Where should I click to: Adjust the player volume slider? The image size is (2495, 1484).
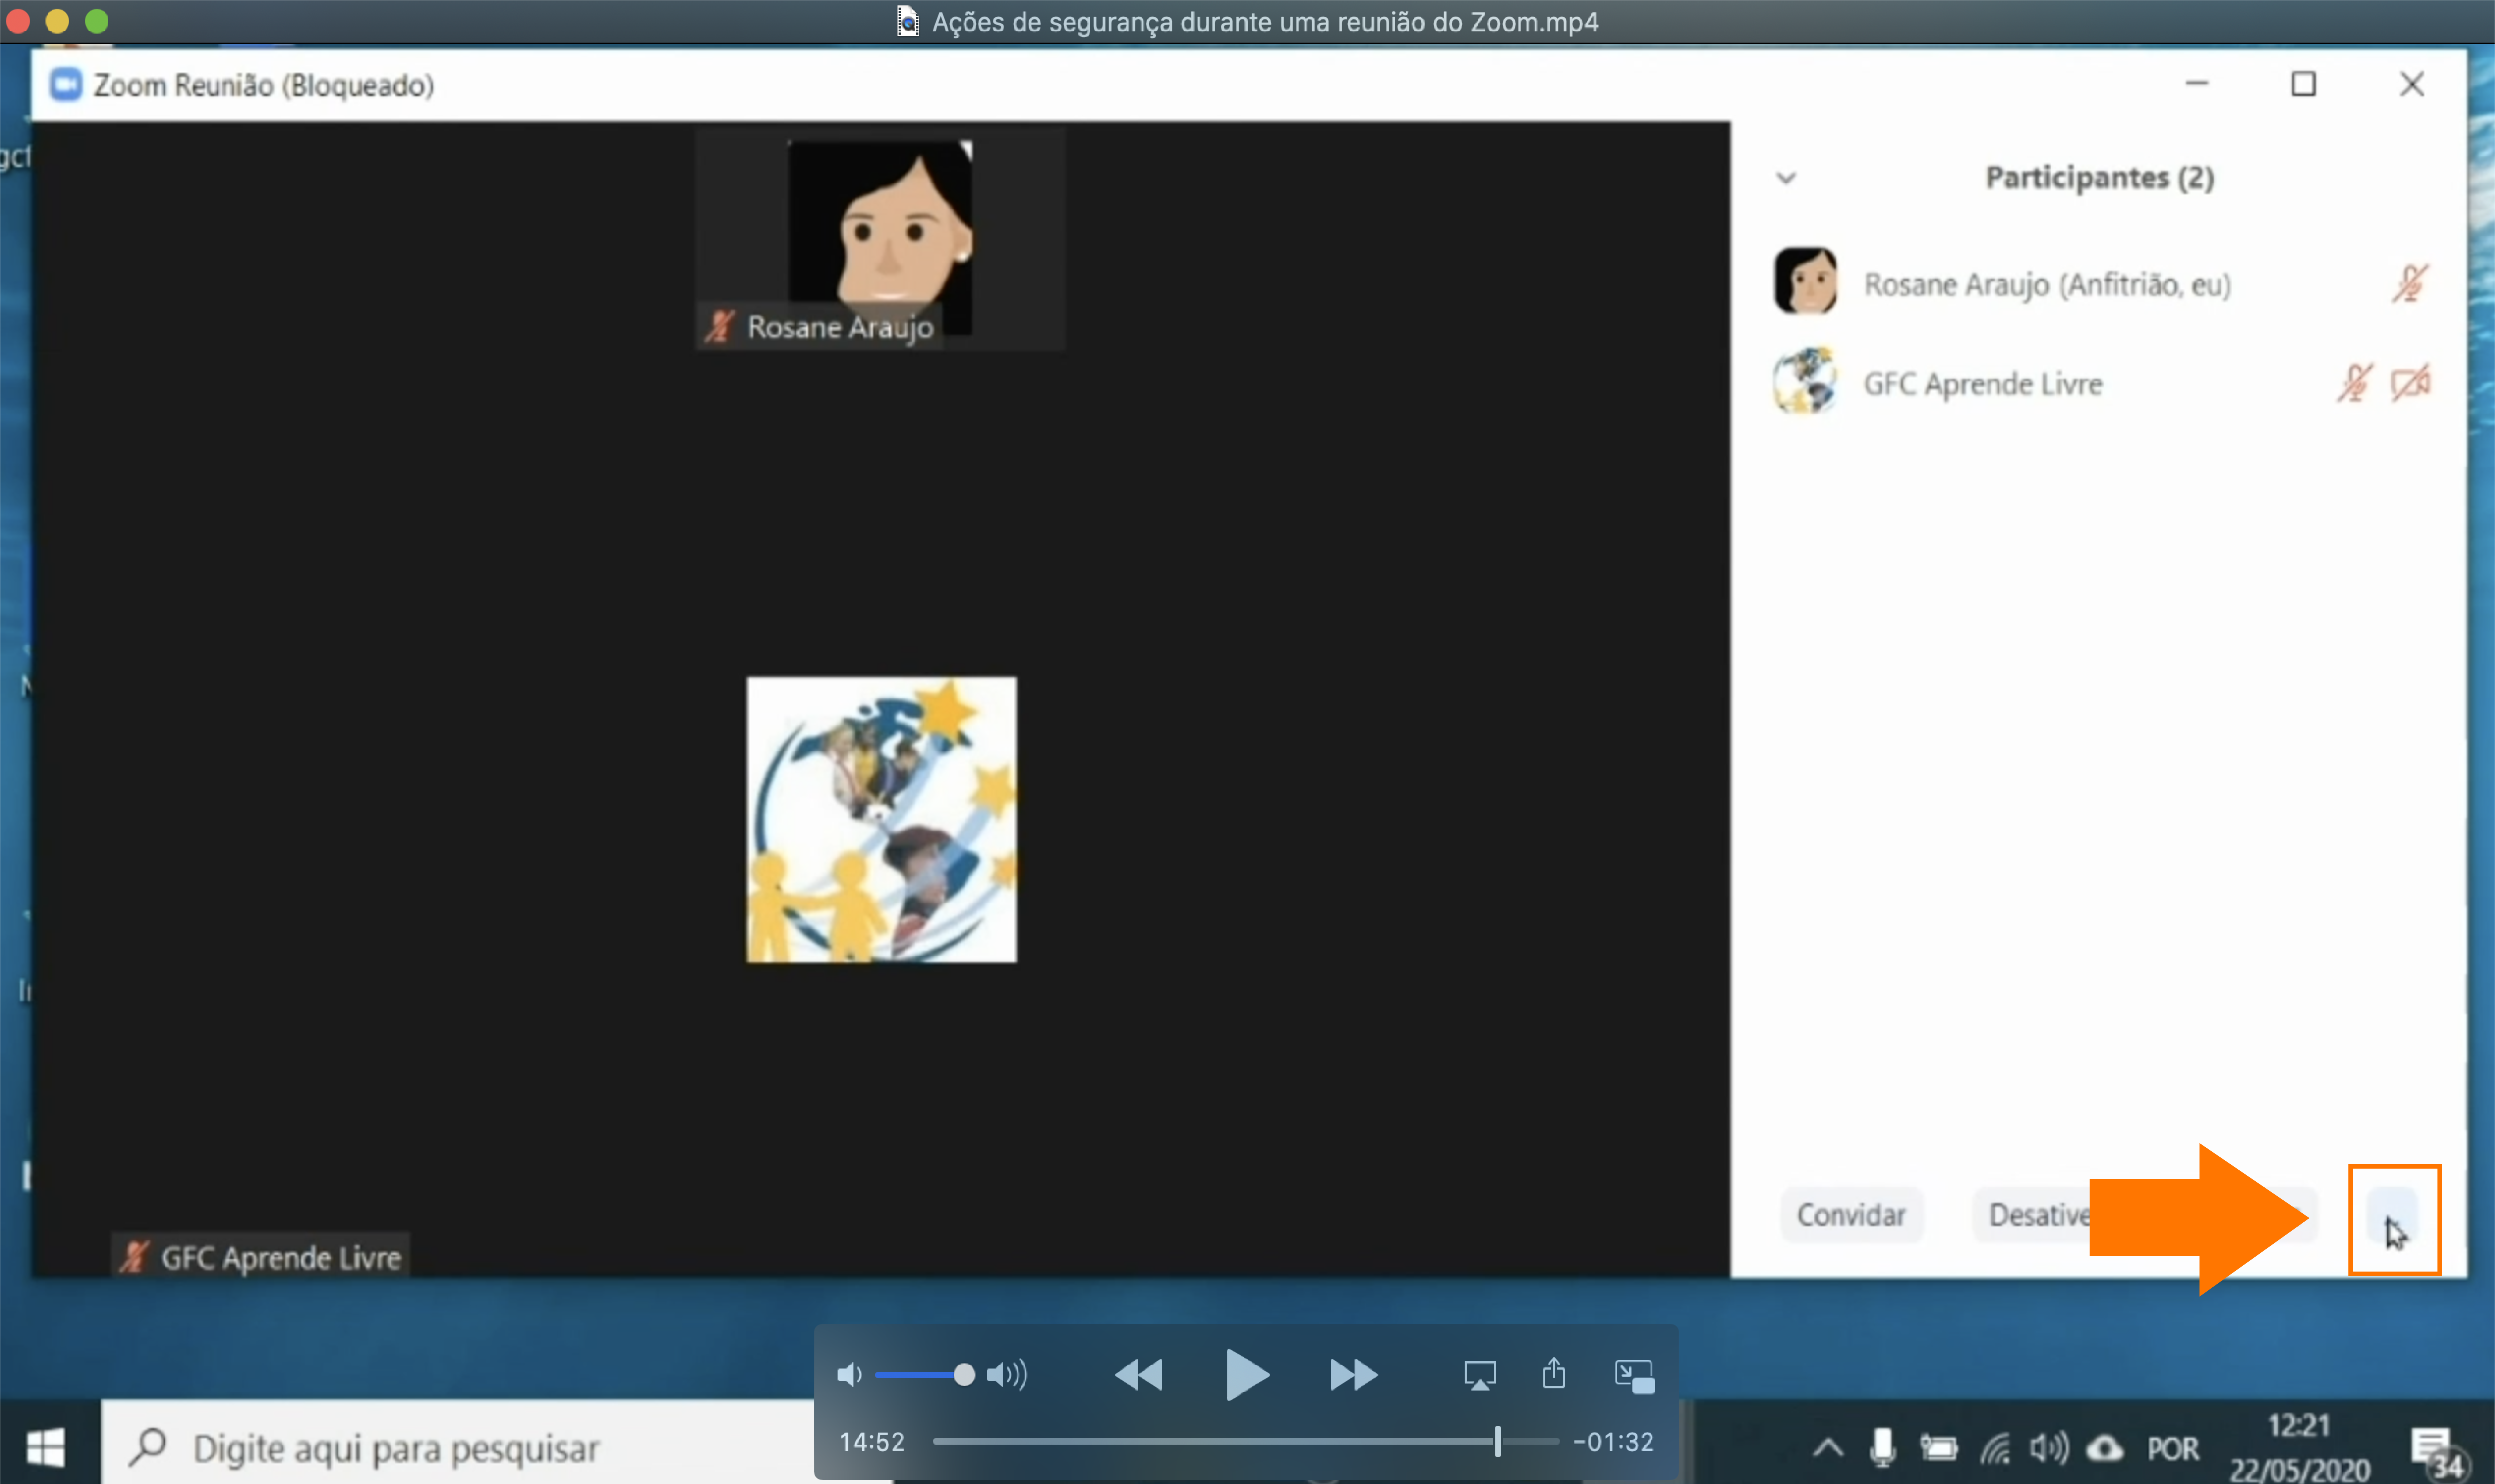pyautogui.click(x=920, y=1375)
